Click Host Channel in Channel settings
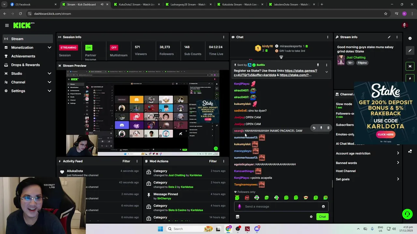This screenshot has height=234, width=417. pyautogui.click(x=346, y=171)
